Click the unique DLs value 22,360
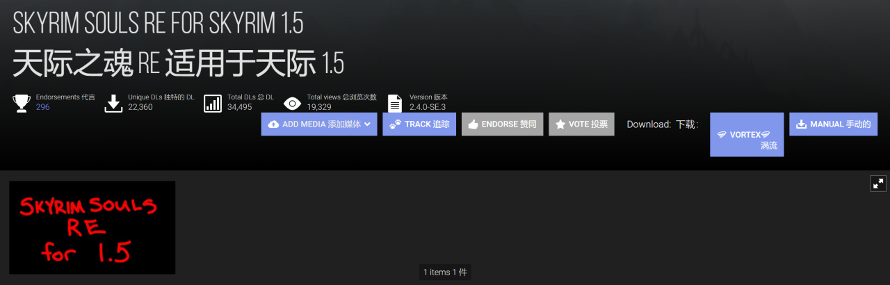 140,107
